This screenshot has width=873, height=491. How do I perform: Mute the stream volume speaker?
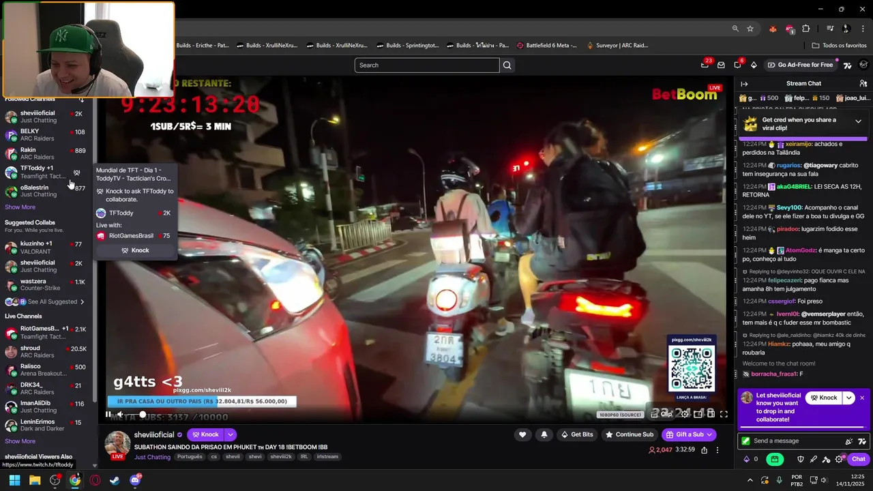(x=120, y=414)
